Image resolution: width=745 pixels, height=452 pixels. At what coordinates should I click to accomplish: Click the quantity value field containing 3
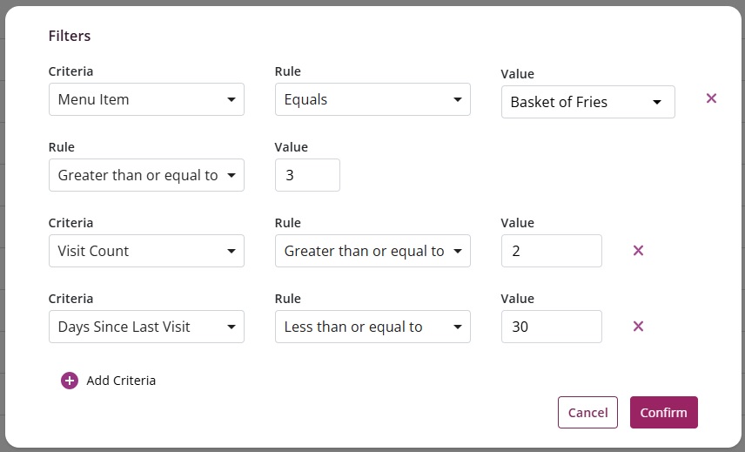tap(307, 175)
